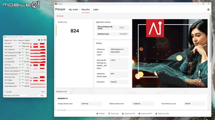Open CPU Temperature sensor dropdown

point(20,83)
